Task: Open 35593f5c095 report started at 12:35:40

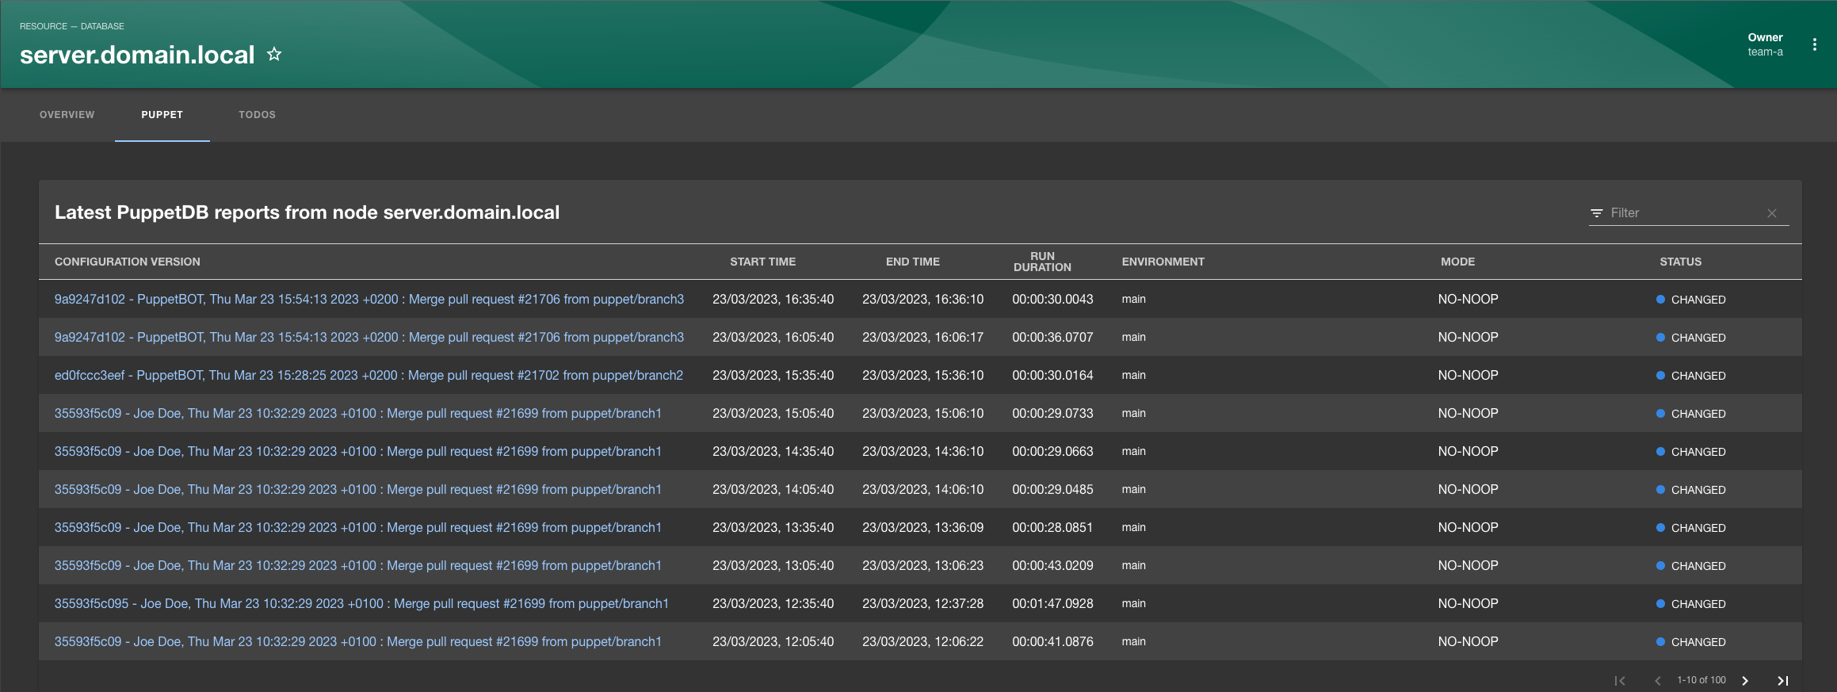Action: click(x=361, y=603)
